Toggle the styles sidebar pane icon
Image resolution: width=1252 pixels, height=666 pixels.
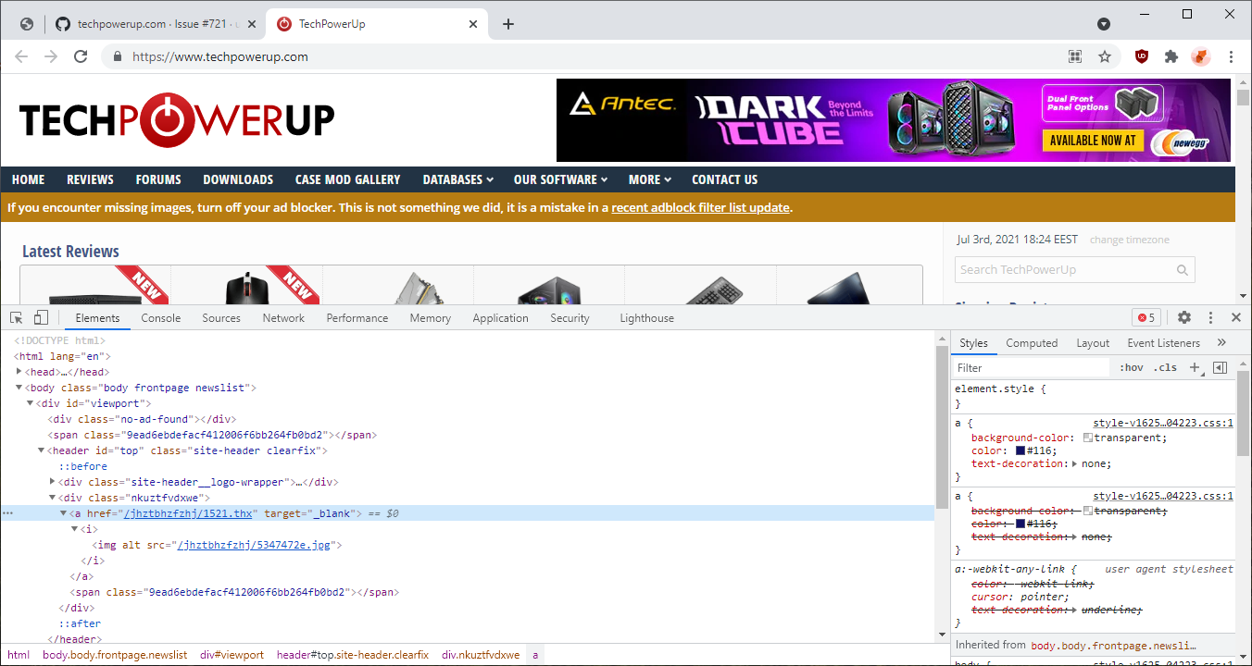(x=1220, y=367)
